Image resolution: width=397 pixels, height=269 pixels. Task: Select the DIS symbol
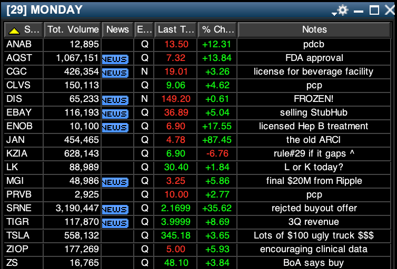14,99
